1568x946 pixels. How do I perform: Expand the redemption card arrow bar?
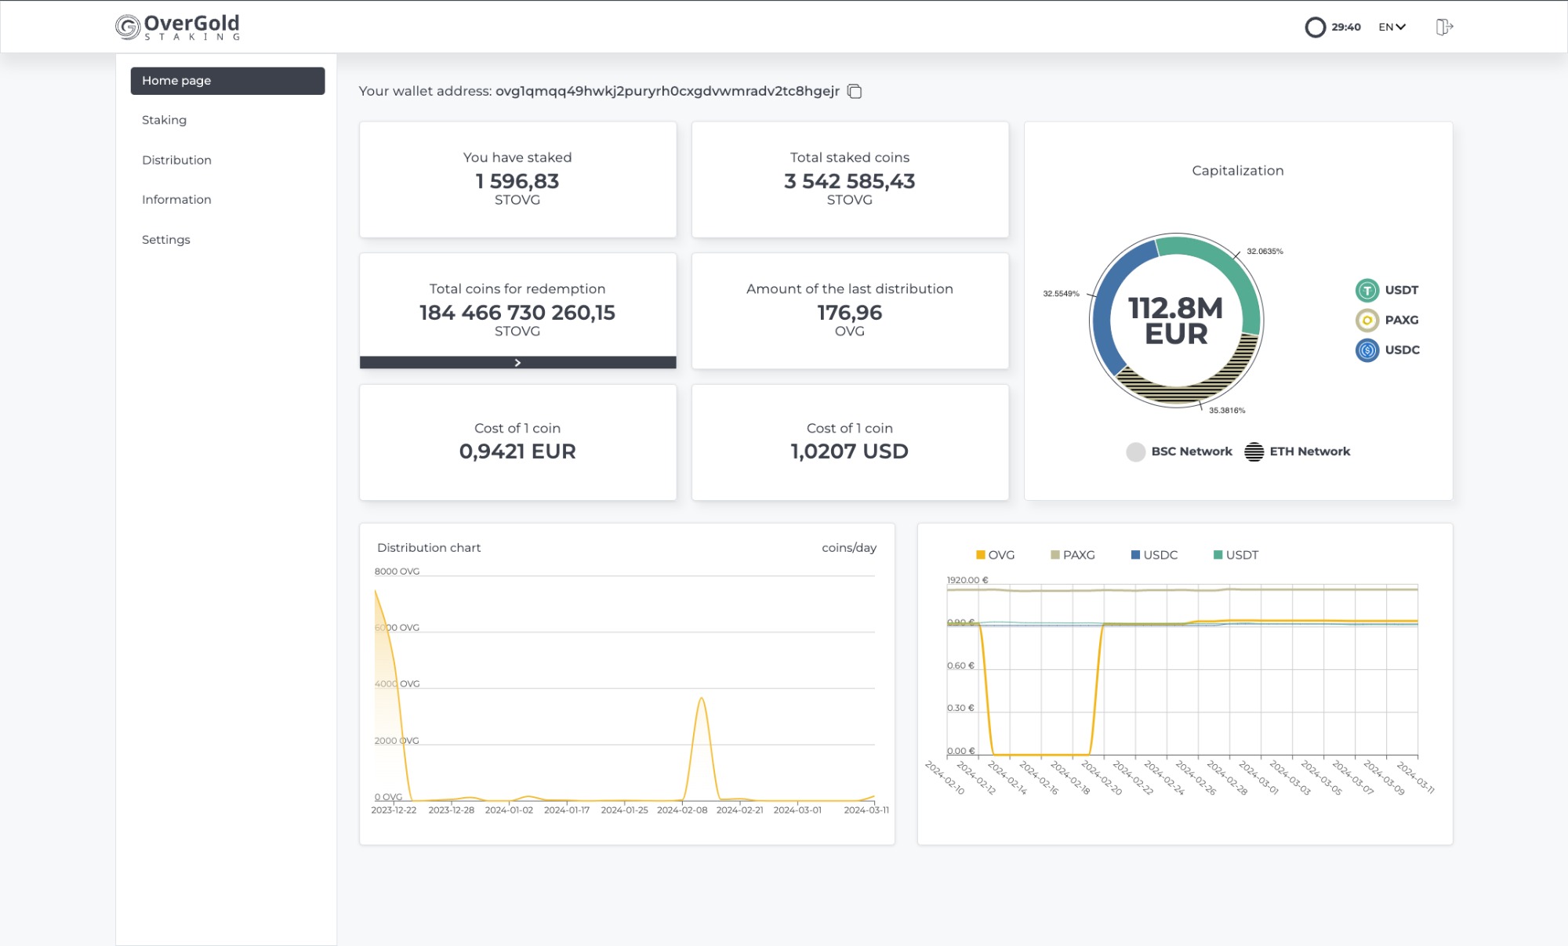coord(517,362)
